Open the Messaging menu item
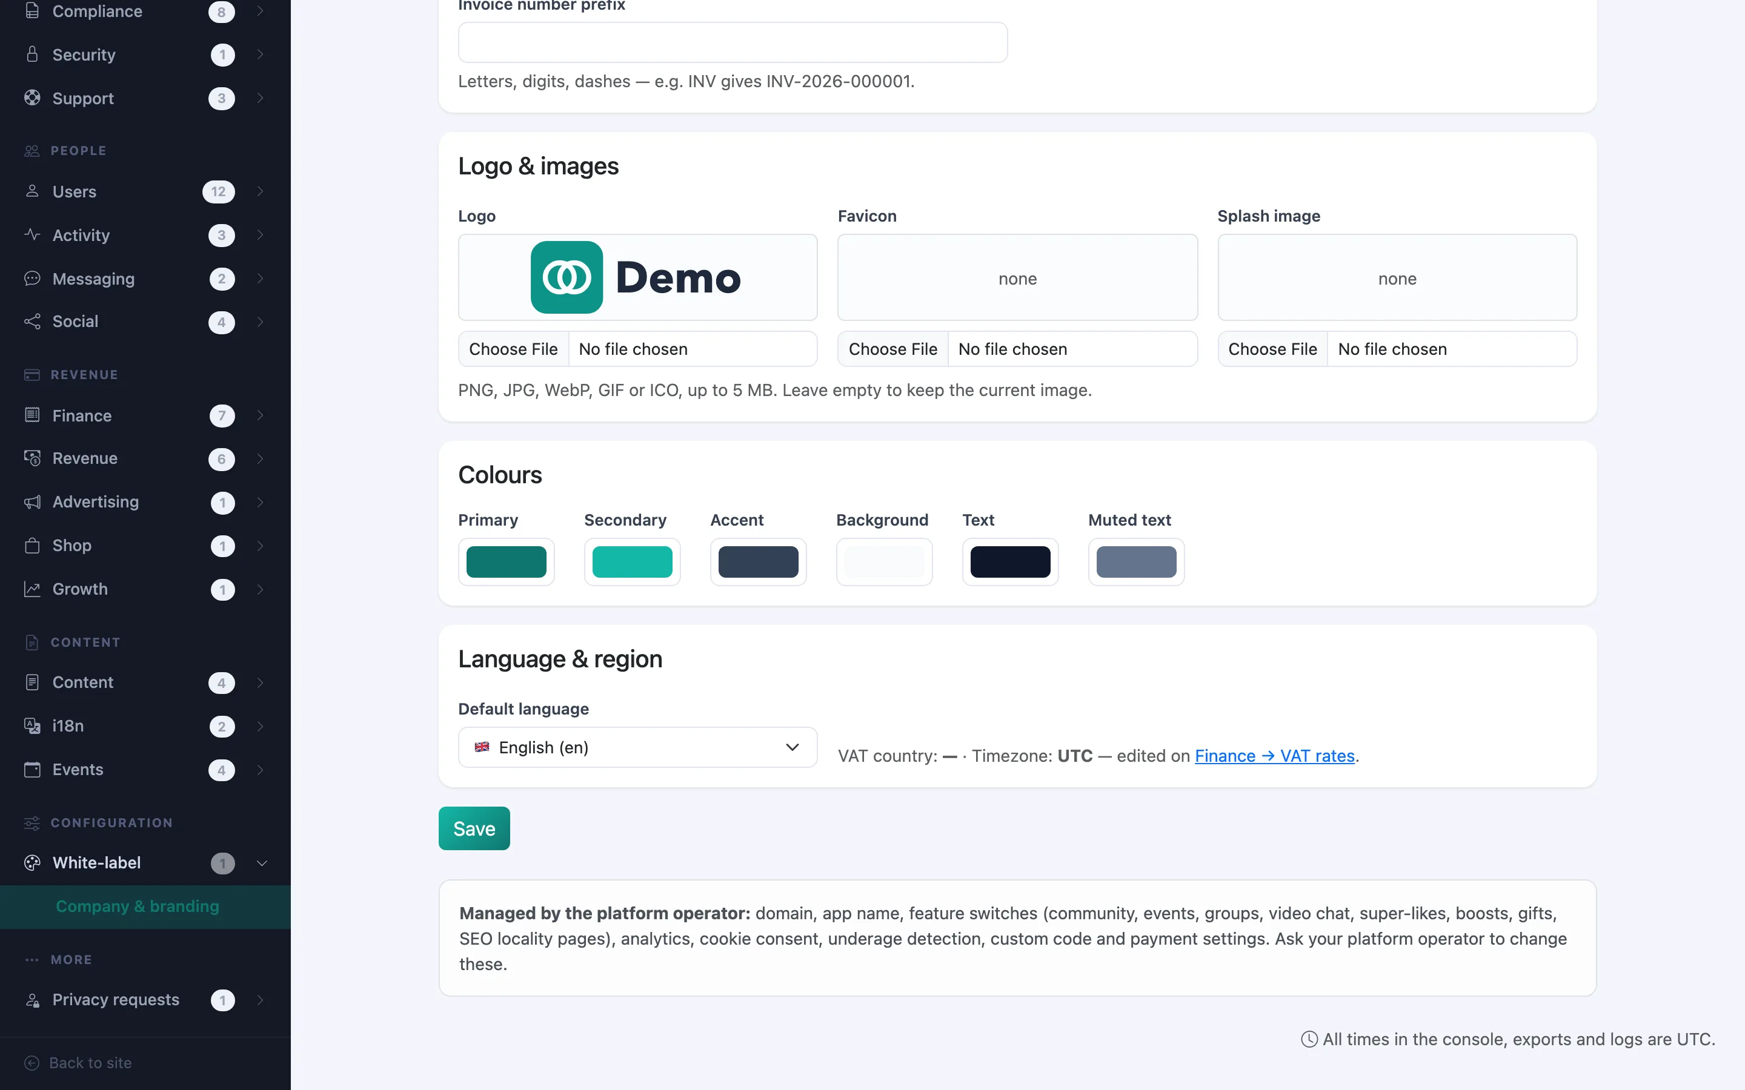Screen dimensions: 1745x1090 click(x=145, y=279)
